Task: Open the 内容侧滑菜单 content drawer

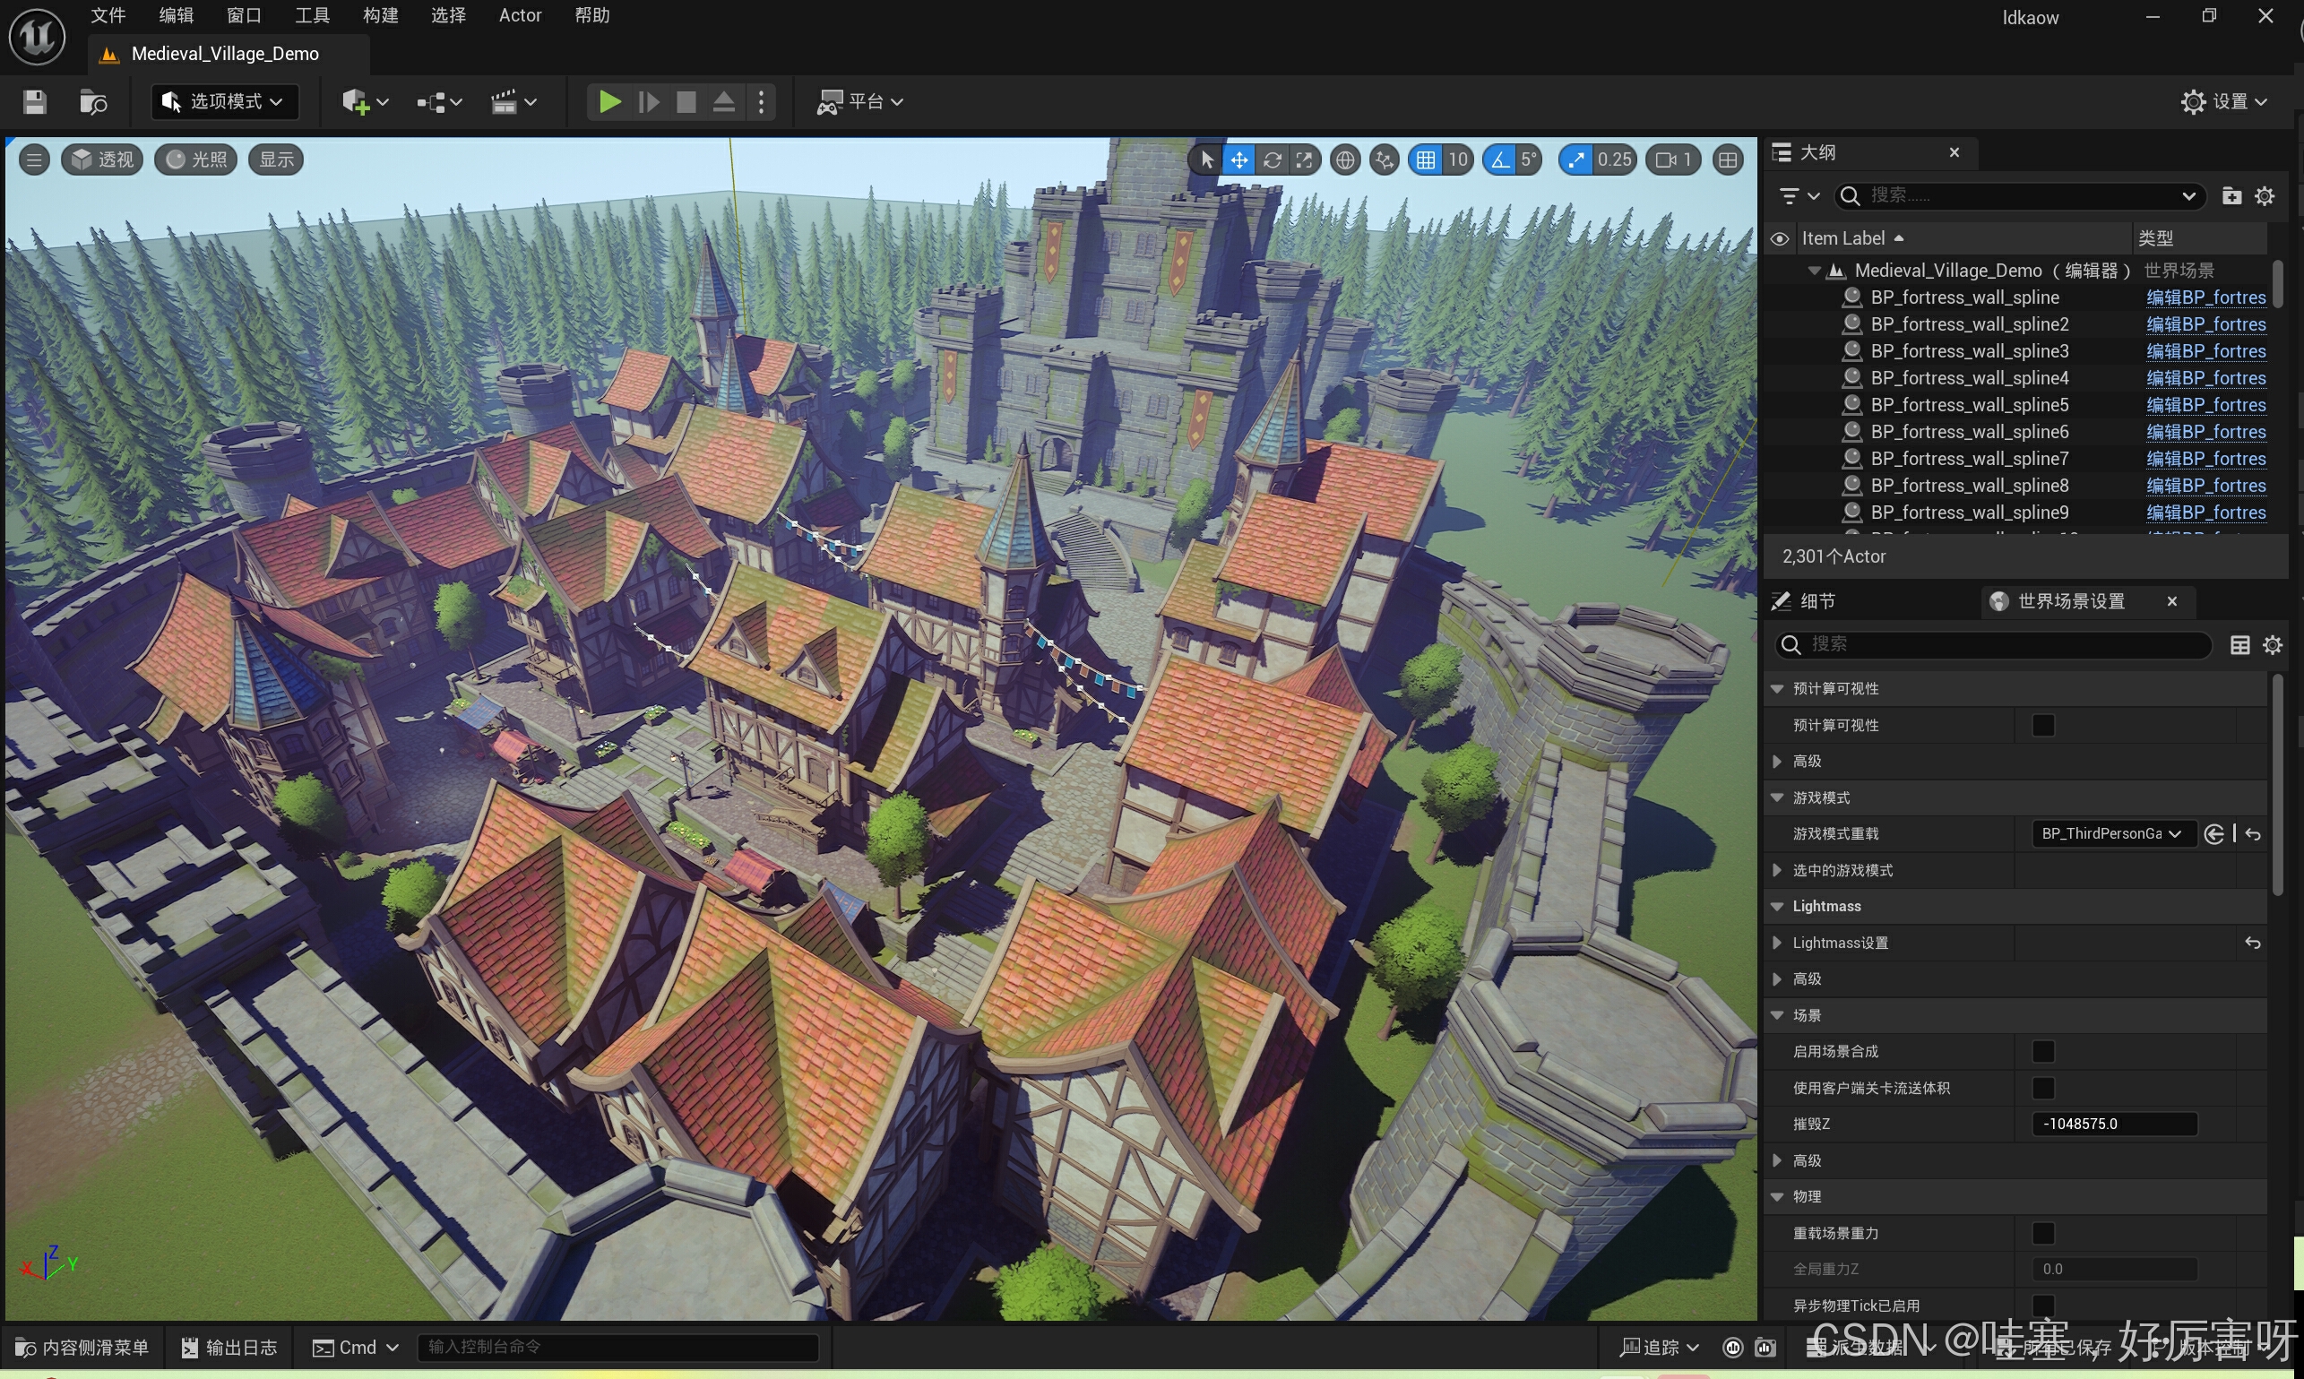Action: tap(82, 1347)
